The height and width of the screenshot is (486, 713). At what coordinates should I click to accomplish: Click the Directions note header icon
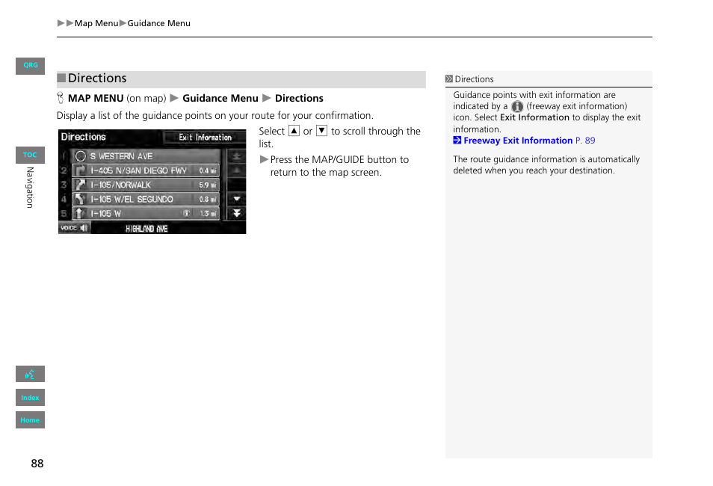449,79
